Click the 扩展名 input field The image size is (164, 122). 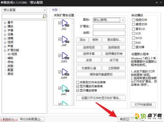coord(109,26)
